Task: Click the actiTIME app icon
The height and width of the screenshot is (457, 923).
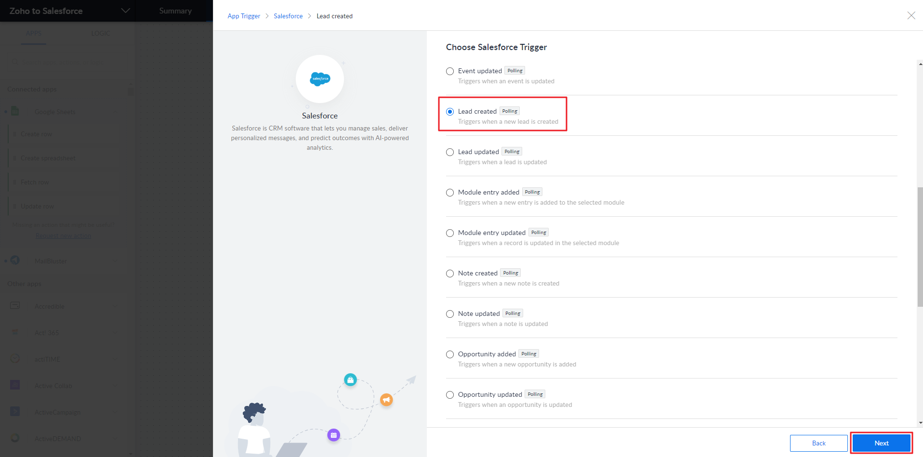Action: pos(15,359)
